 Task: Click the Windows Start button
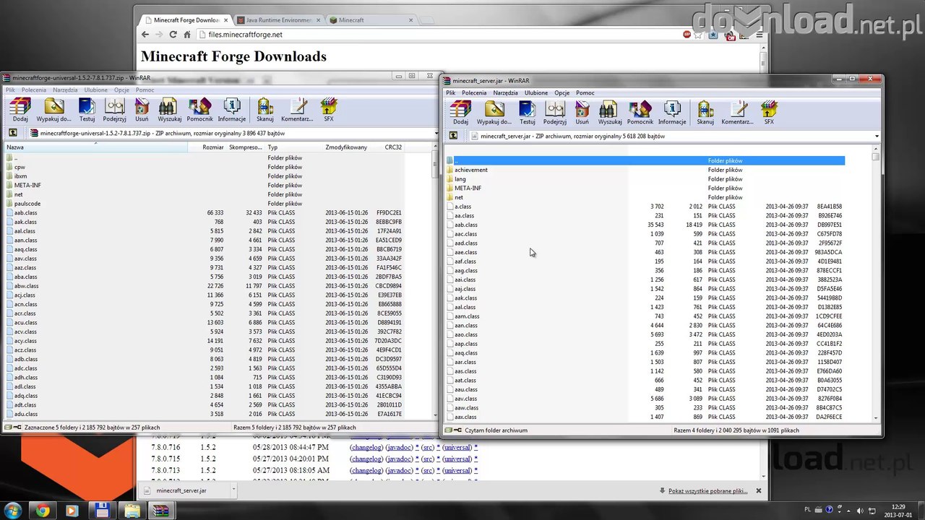click(x=14, y=511)
